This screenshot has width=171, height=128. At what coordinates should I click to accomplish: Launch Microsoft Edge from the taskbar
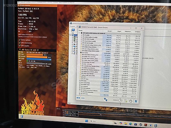(131, 124)
